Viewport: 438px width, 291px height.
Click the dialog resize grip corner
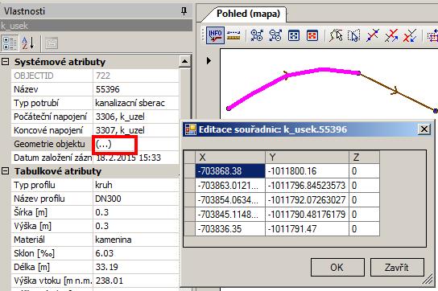coord(428,279)
